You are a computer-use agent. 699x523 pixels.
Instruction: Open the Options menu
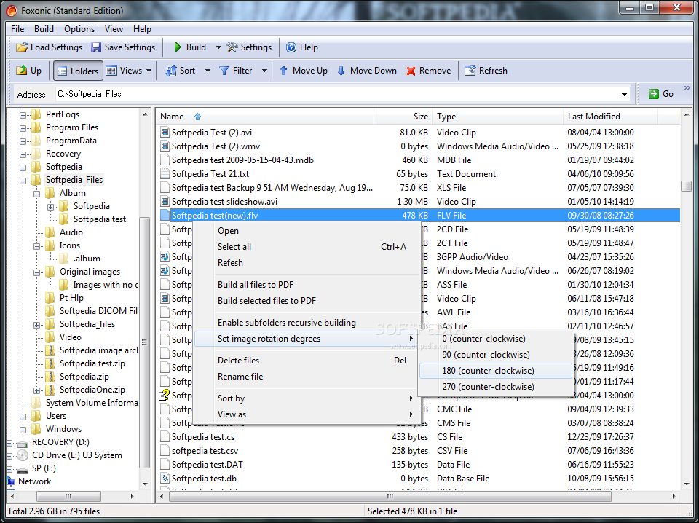pyautogui.click(x=79, y=29)
